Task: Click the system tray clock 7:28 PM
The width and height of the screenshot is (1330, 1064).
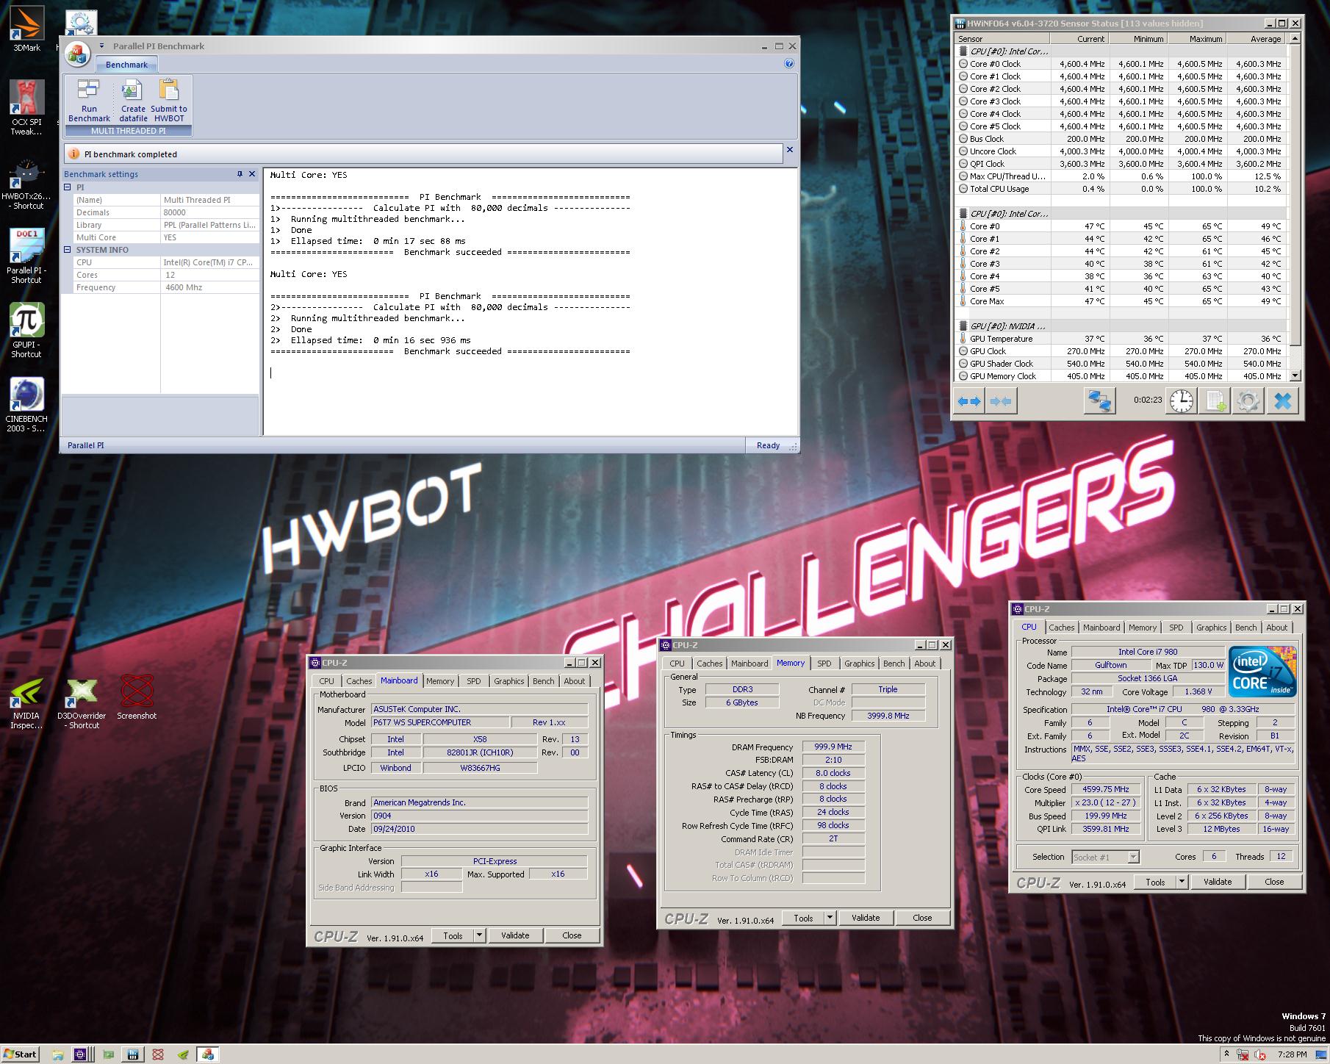Action: [1292, 1054]
